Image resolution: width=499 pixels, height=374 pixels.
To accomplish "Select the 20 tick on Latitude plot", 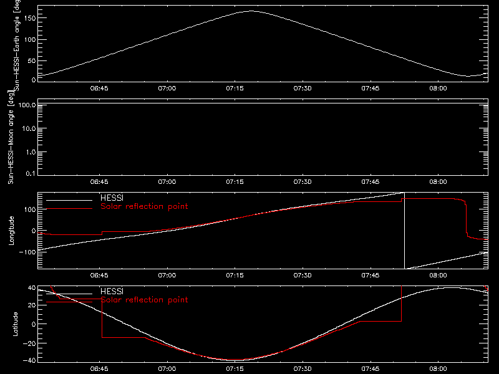I will click(x=32, y=305).
